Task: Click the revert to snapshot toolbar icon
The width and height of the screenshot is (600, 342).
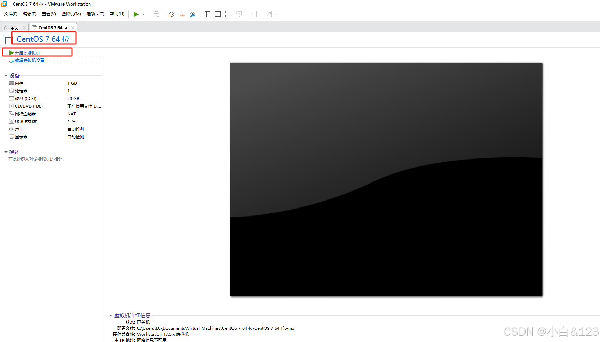Action: click(x=182, y=14)
